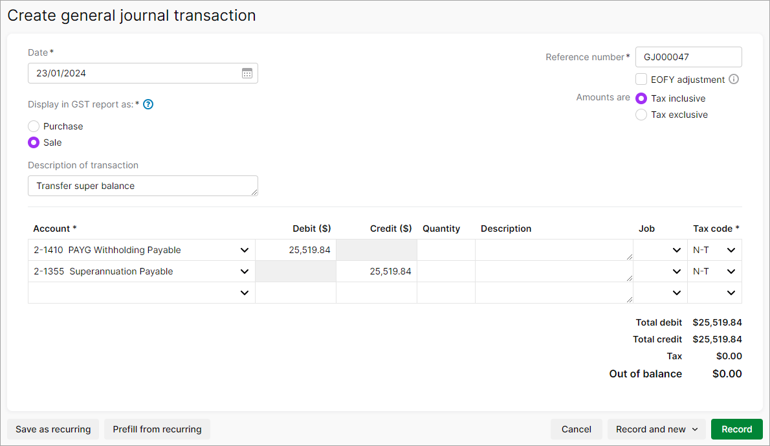This screenshot has height=446, width=770.
Task: Select the Purchase radio button
Action: pos(33,126)
